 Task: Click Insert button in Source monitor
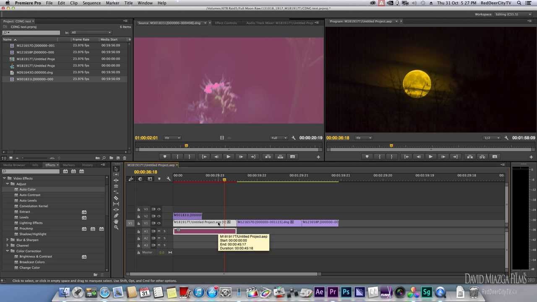268,157
